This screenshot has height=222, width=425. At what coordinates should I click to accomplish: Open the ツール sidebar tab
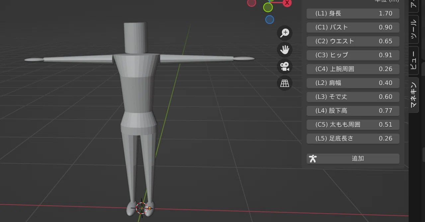point(414,29)
